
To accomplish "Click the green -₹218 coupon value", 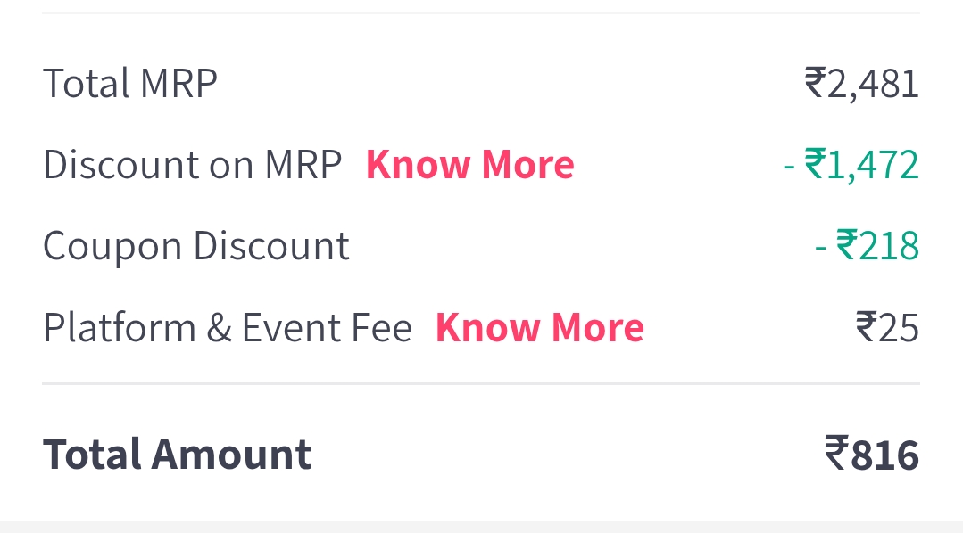I will pyautogui.click(x=867, y=246).
